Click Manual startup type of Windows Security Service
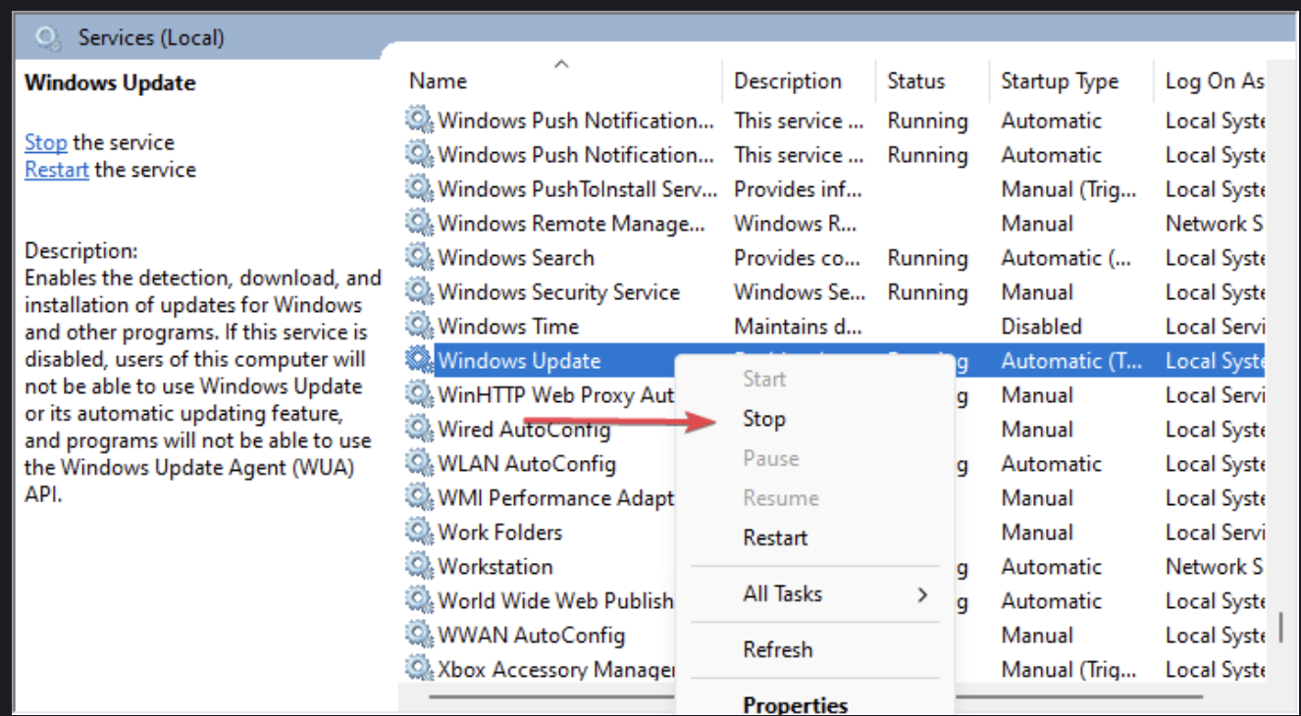The width and height of the screenshot is (1301, 716). 1037,292
